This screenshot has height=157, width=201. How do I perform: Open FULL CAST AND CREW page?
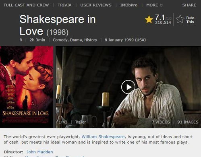[x=26, y=5]
